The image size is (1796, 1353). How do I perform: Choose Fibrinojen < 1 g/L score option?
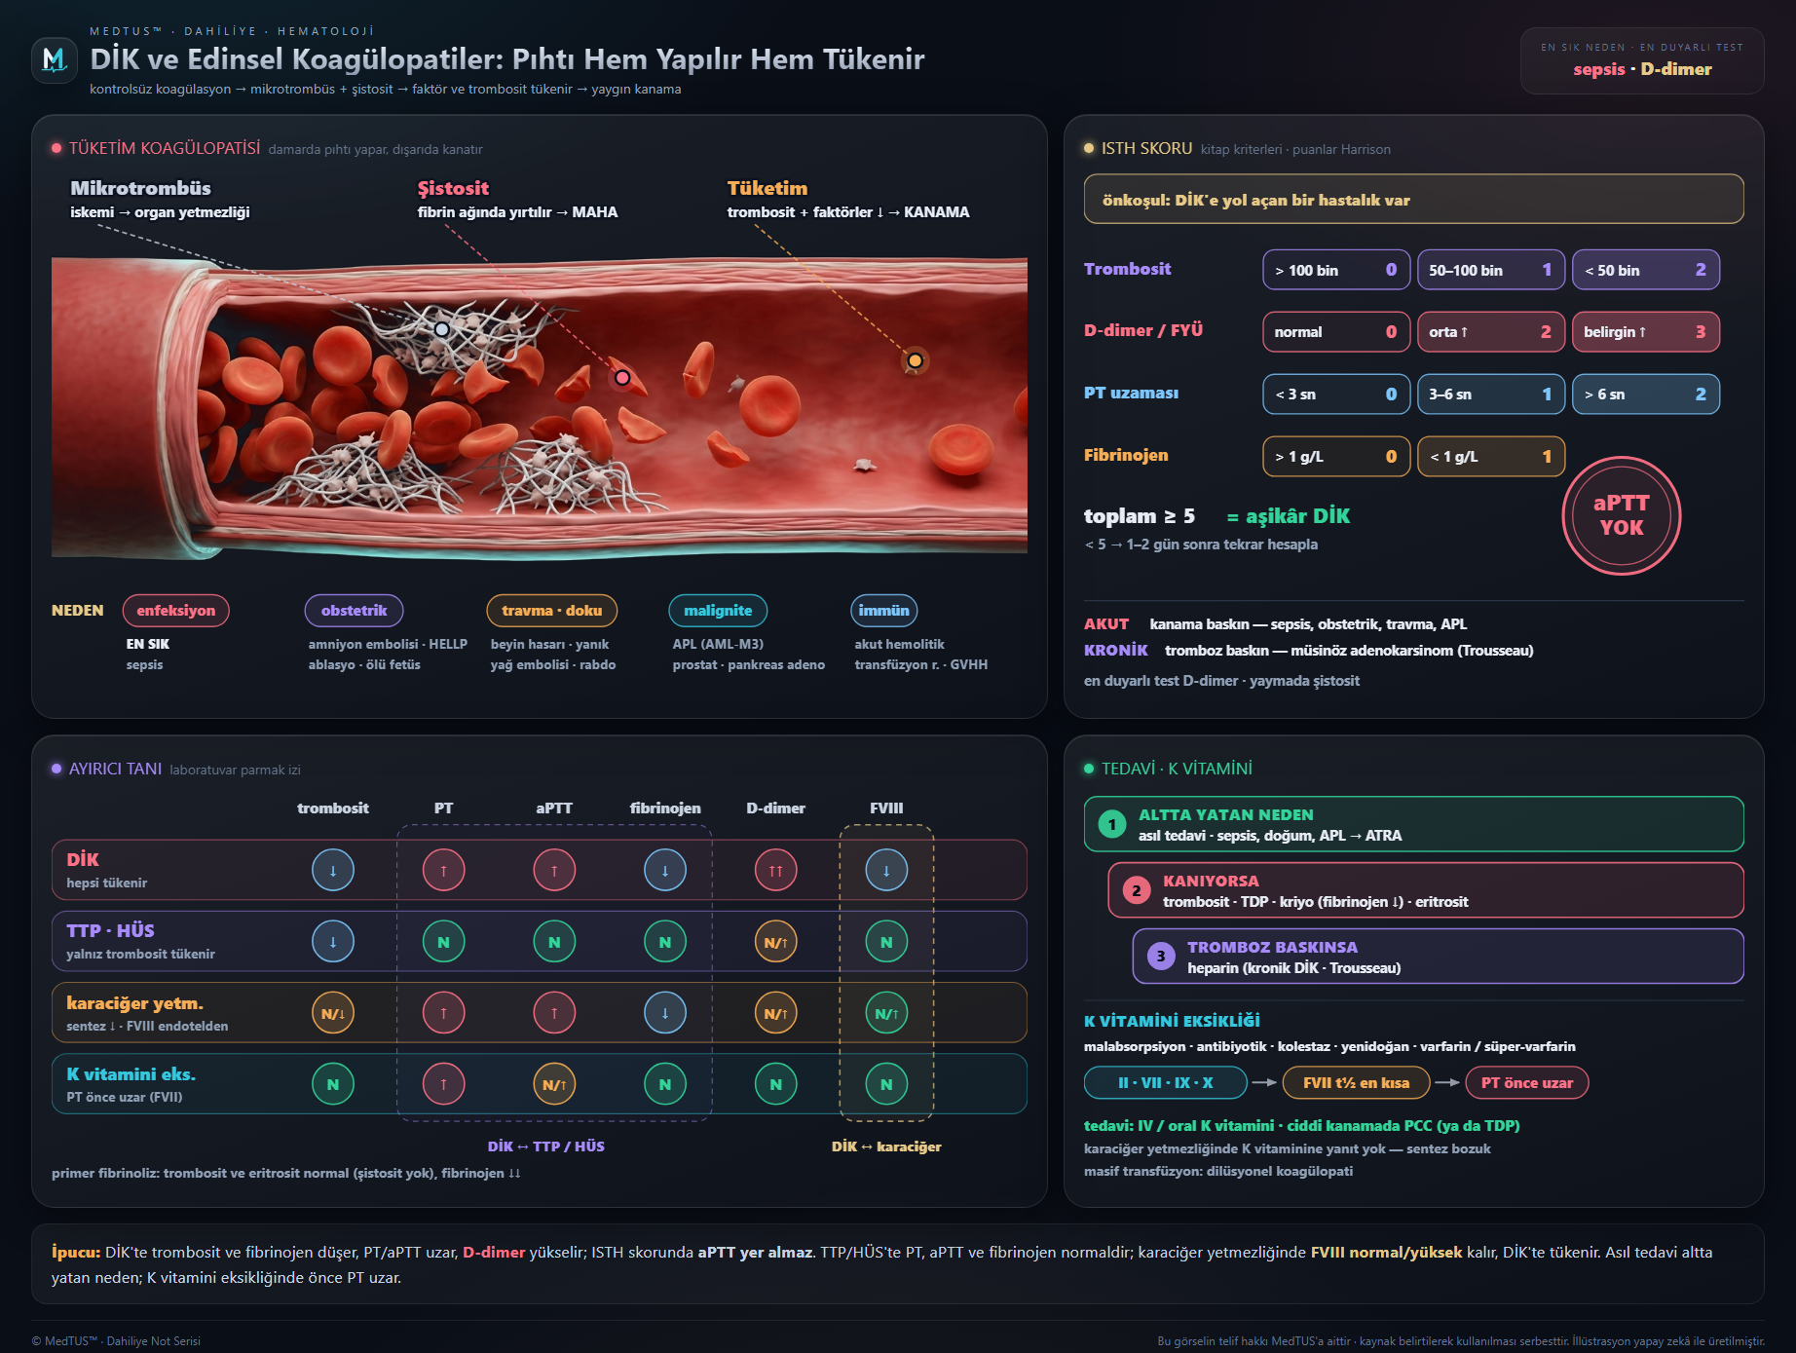pos(1490,456)
